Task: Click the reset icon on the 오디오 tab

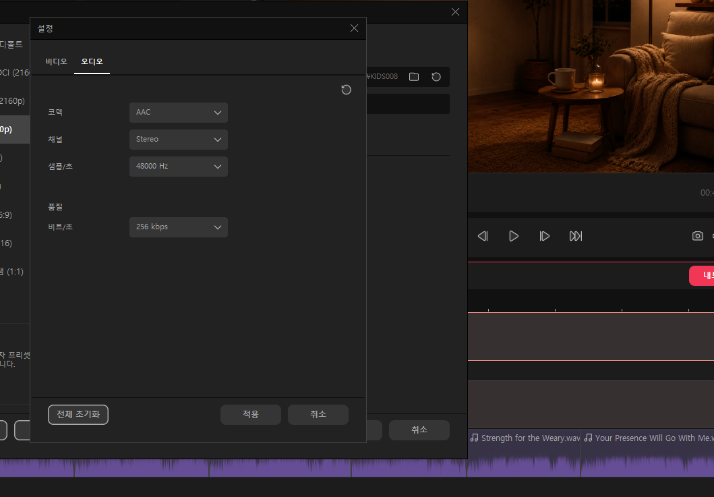Action: pyautogui.click(x=346, y=90)
